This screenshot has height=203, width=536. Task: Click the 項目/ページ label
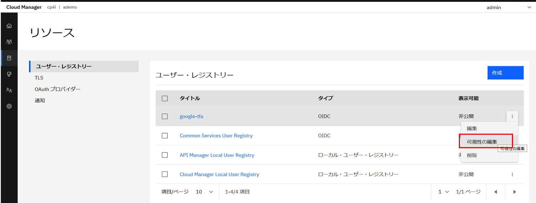[x=175, y=192]
